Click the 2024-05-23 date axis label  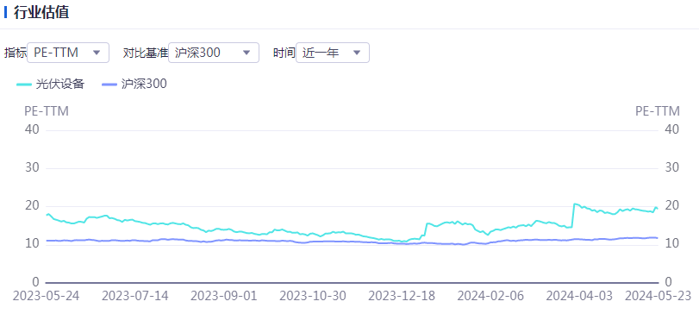(658, 296)
